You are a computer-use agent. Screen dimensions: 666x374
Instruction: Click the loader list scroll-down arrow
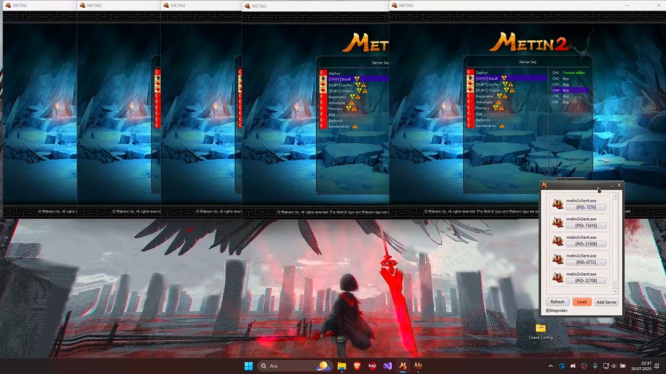(616, 291)
